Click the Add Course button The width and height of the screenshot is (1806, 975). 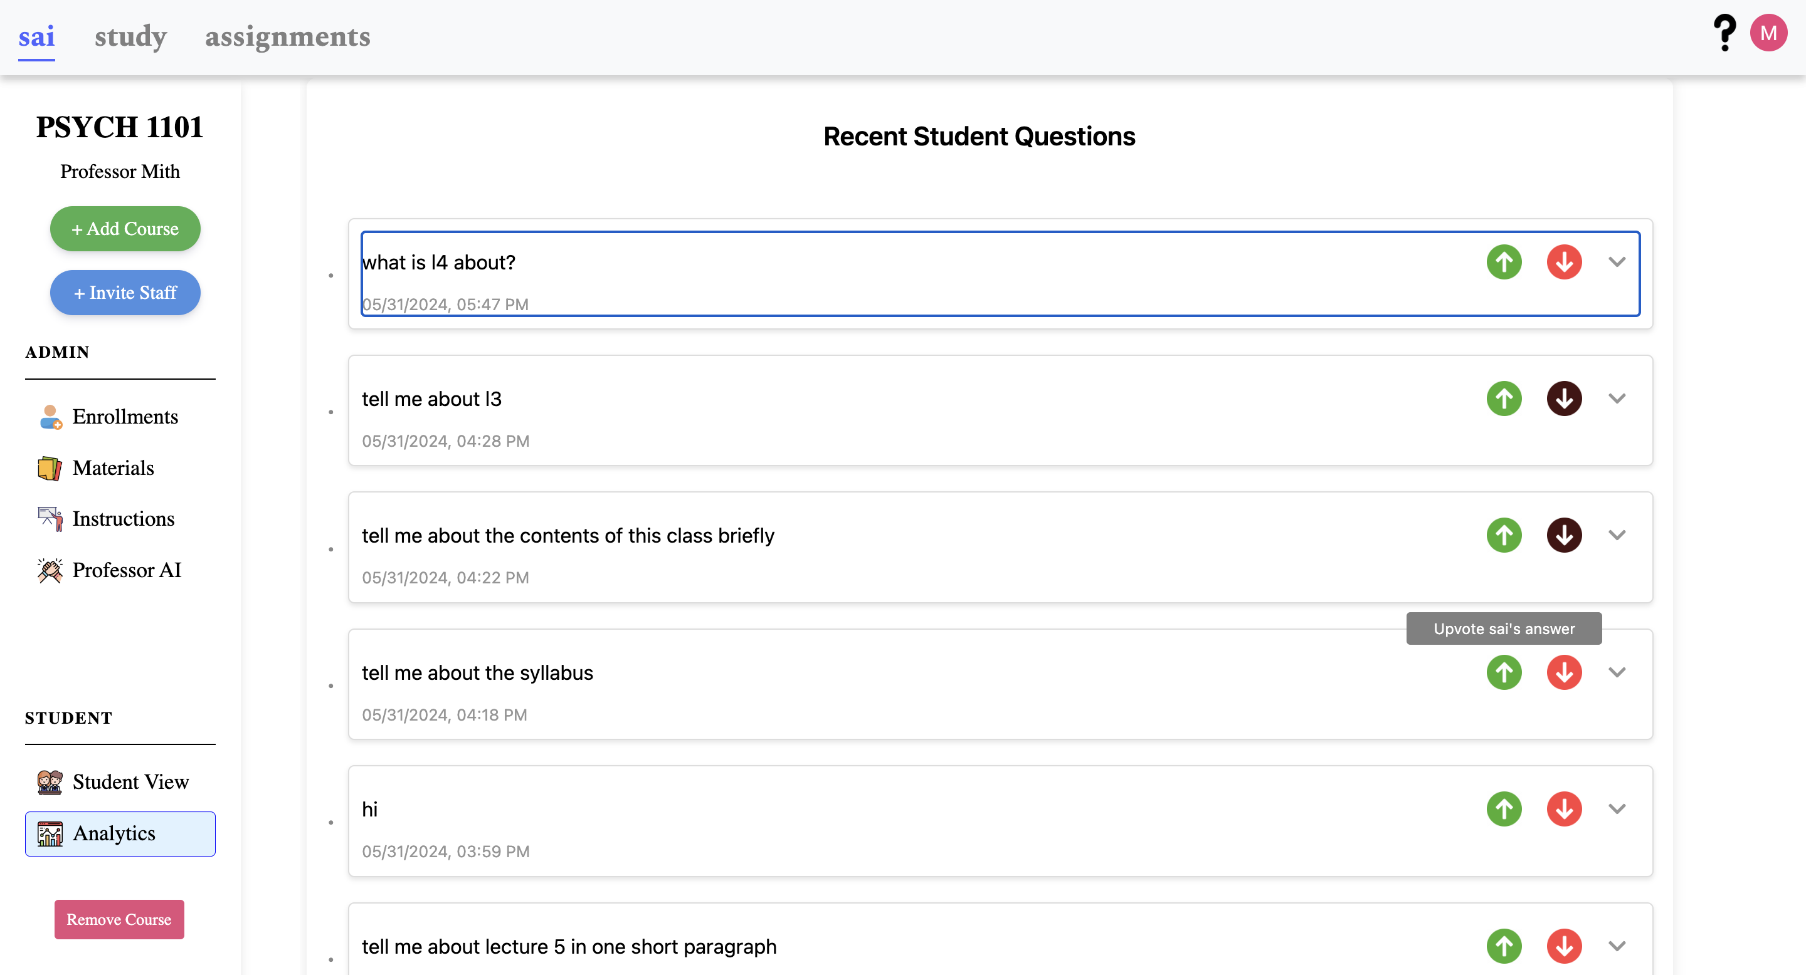(x=125, y=228)
